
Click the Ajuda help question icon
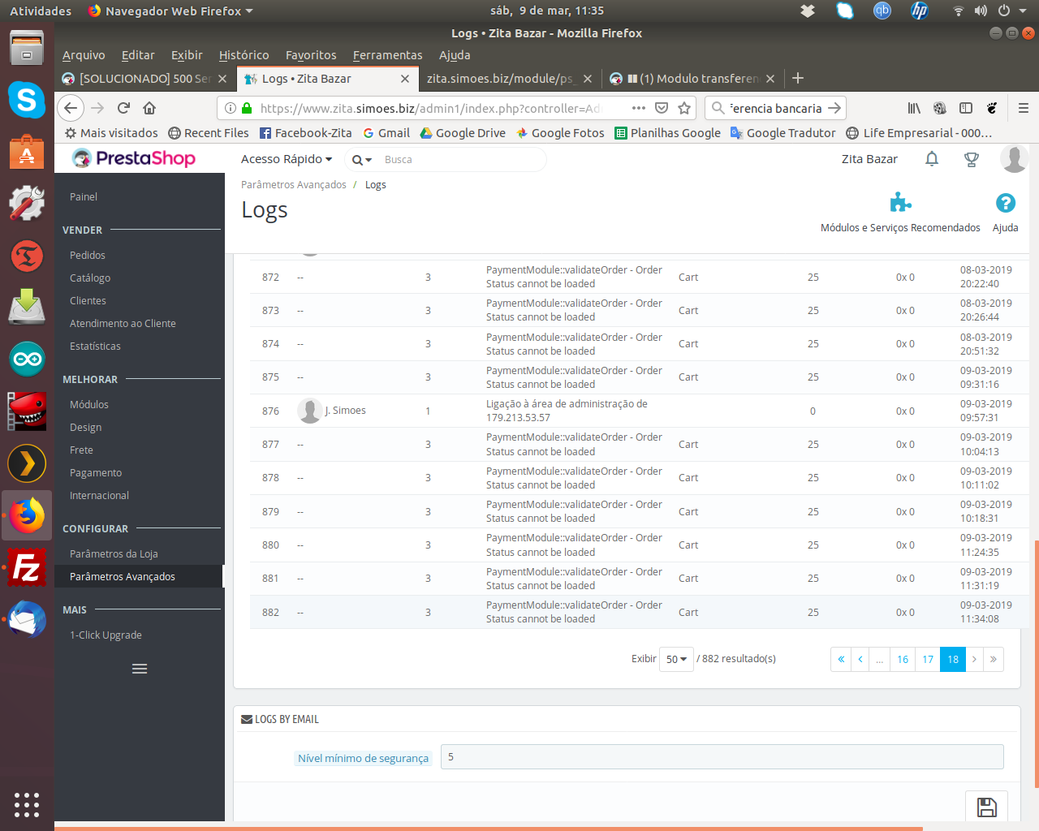pos(1005,203)
